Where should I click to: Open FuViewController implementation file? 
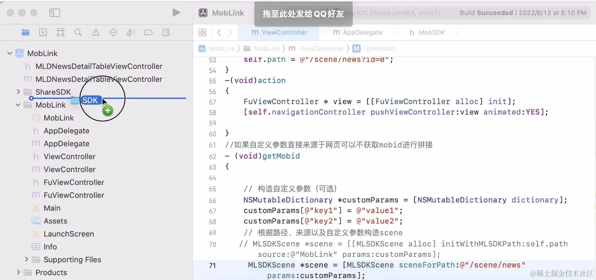[x=68, y=195]
